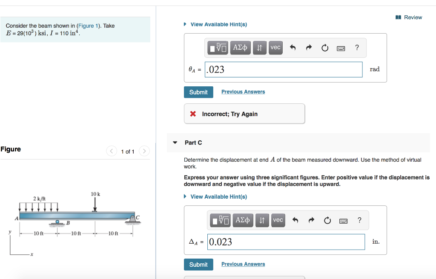Open the Figure 1 link
The image size is (436, 279).
click(x=88, y=26)
